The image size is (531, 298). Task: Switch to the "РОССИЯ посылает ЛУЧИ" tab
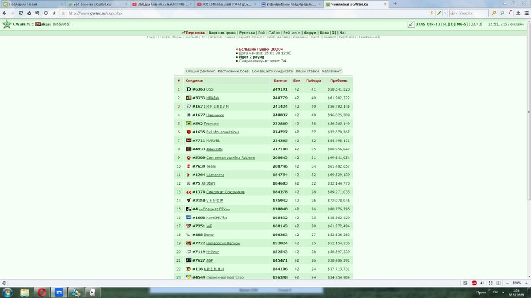226,4
